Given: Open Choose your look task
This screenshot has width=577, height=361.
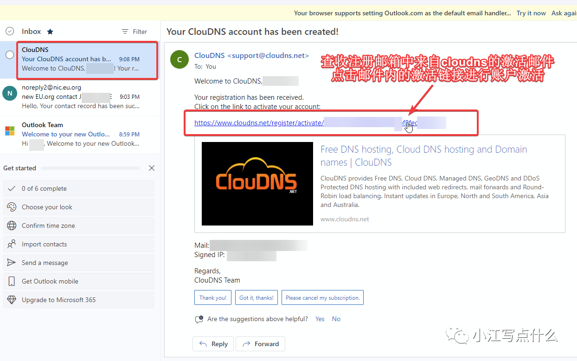Looking at the screenshot, I should click(79, 207).
